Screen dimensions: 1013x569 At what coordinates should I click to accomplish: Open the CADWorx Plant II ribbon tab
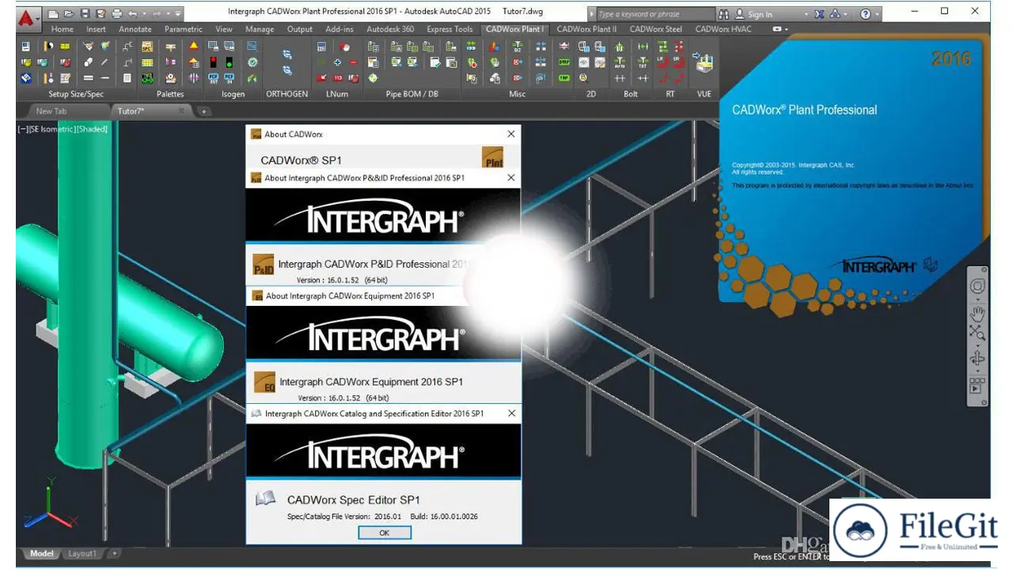(586, 29)
